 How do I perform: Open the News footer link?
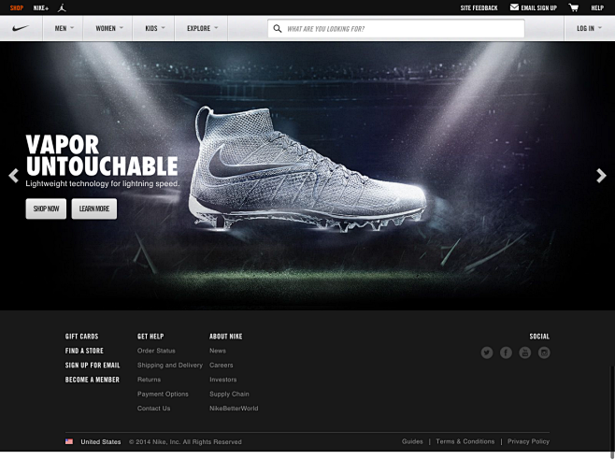coord(218,351)
